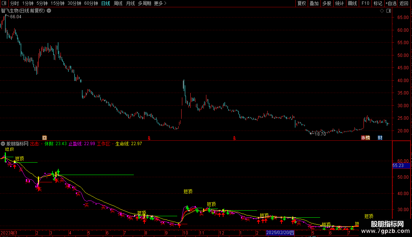Click the 复权 button
The height and width of the screenshot is (237, 412).
302,3
